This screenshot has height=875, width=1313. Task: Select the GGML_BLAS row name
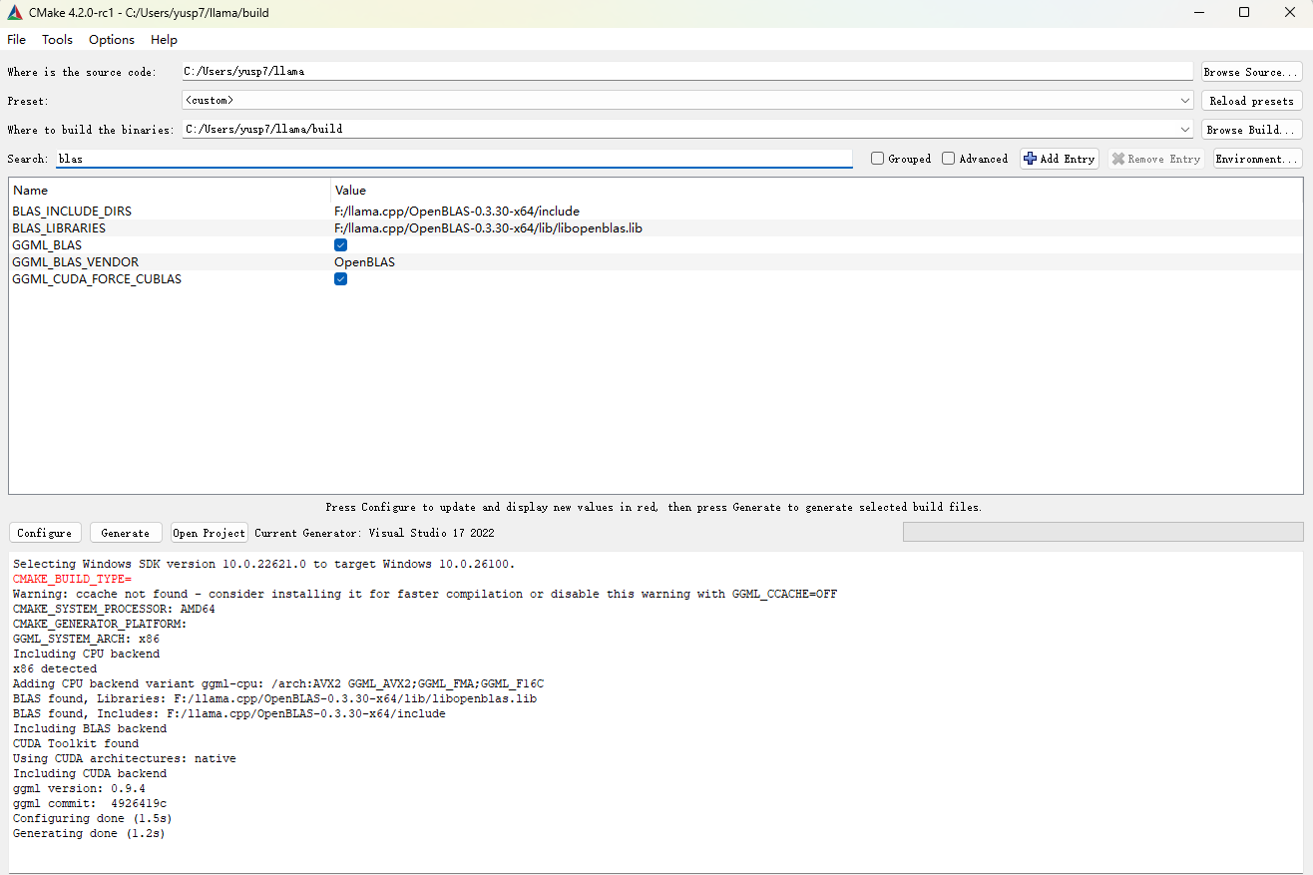coord(47,245)
